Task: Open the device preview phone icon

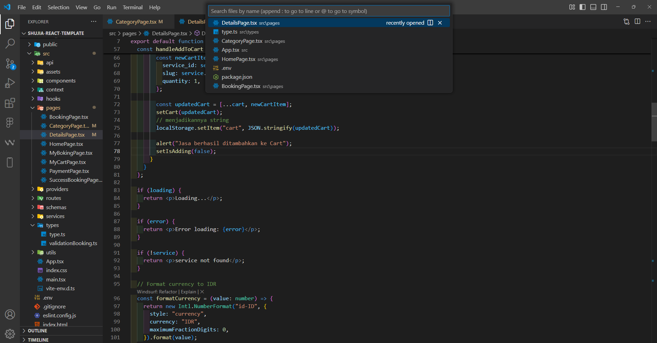Action: (x=10, y=162)
